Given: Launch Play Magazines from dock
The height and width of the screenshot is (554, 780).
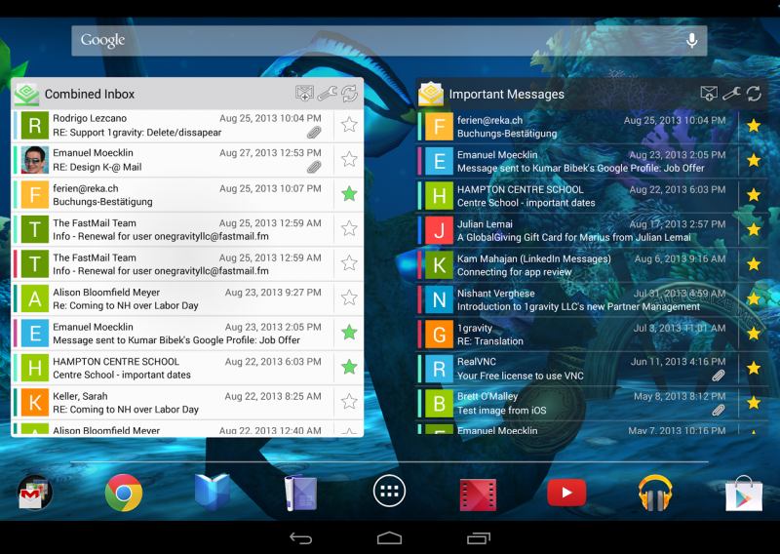Looking at the screenshot, I should coord(300,493).
